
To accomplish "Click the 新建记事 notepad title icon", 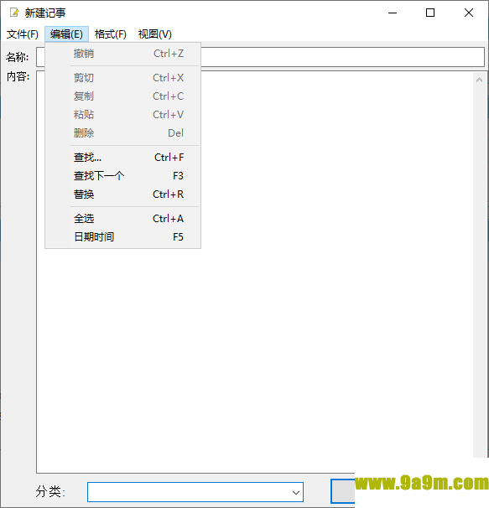I will coord(14,13).
